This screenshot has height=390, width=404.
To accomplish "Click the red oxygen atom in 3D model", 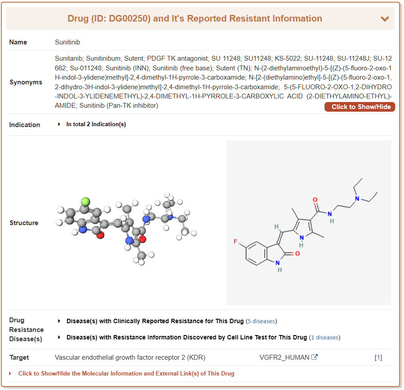I will pyautogui.click(x=100, y=235).
